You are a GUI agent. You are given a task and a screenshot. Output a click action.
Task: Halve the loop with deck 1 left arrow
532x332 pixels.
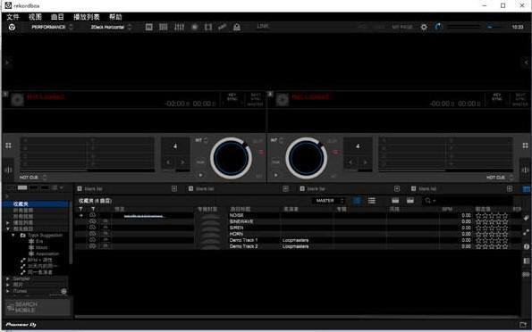tap(168, 162)
